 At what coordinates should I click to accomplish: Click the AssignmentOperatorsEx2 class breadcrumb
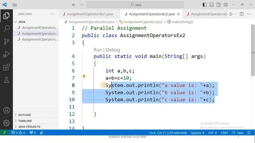pyautogui.click(x=143, y=22)
